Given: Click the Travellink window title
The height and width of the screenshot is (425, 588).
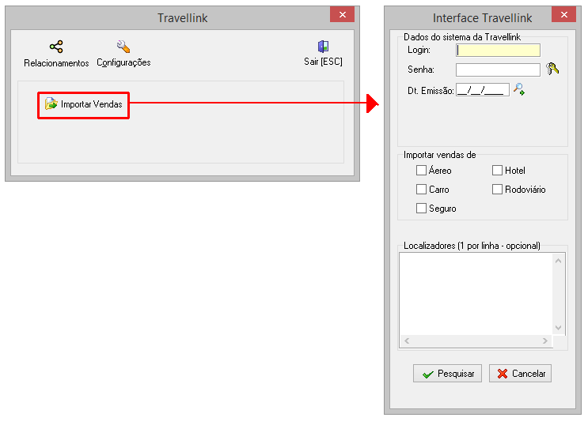Looking at the screenshot, I should (x=182, y=18).
